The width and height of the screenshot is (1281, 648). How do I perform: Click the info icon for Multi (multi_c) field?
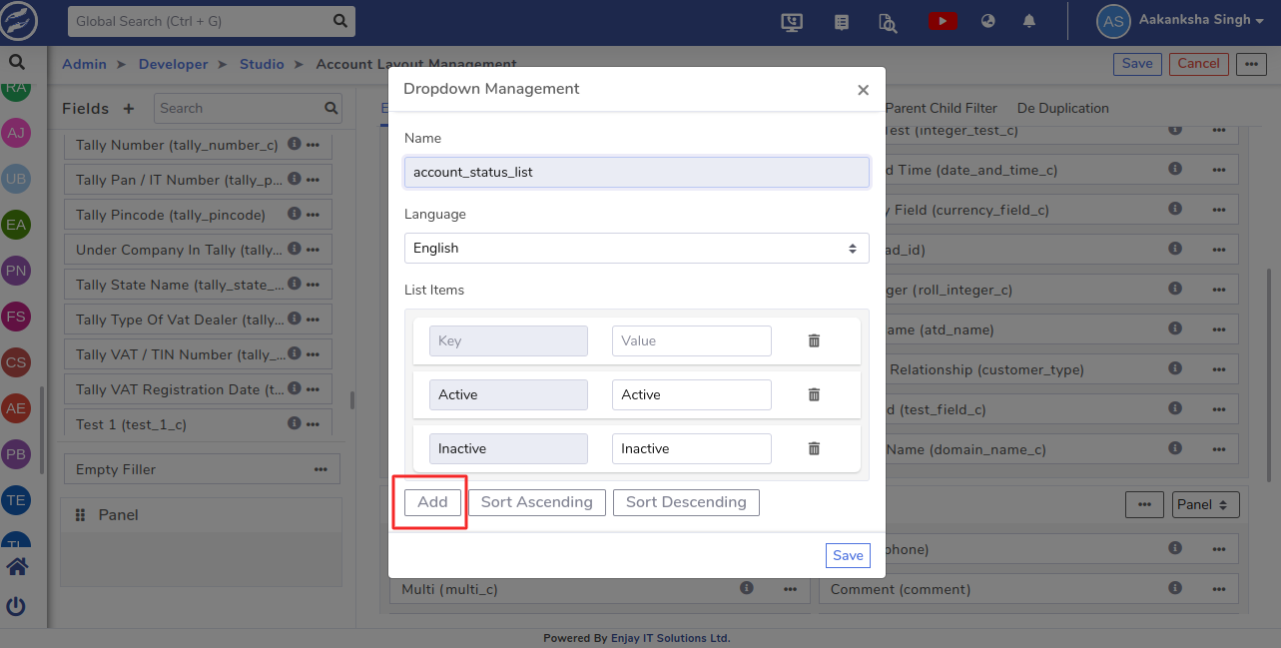746,588
